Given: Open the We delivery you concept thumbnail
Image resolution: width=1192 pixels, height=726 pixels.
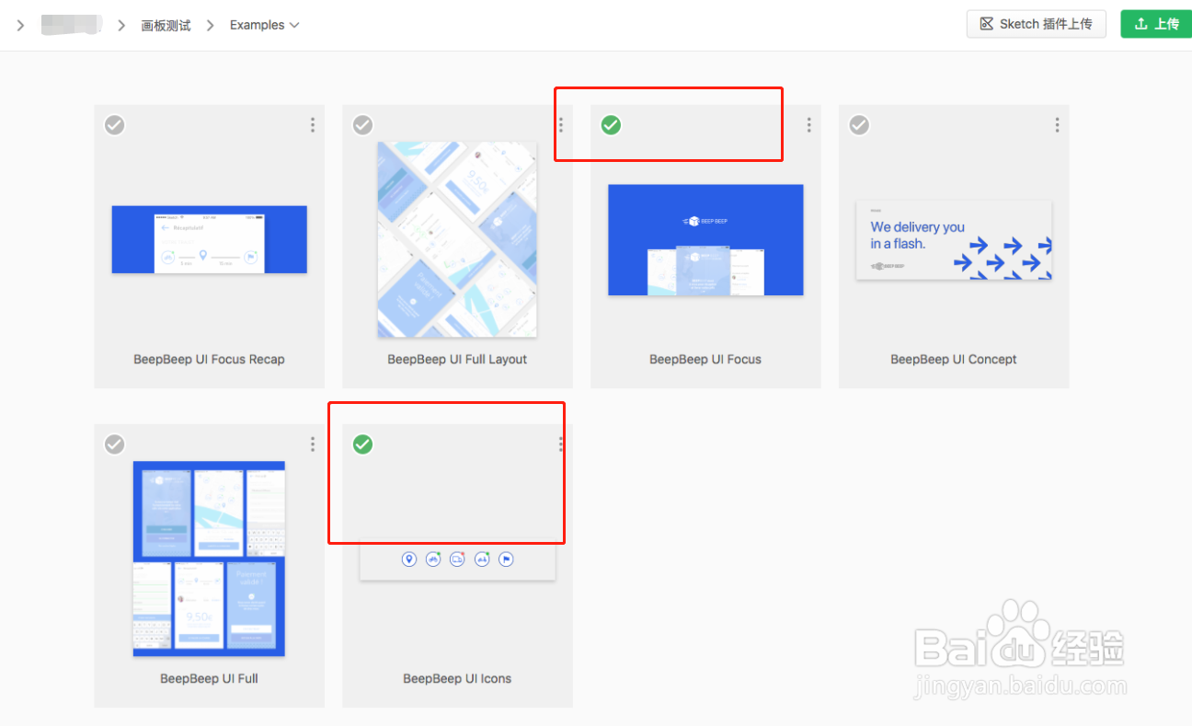Looking at the screenshot, I should [954, 239].
